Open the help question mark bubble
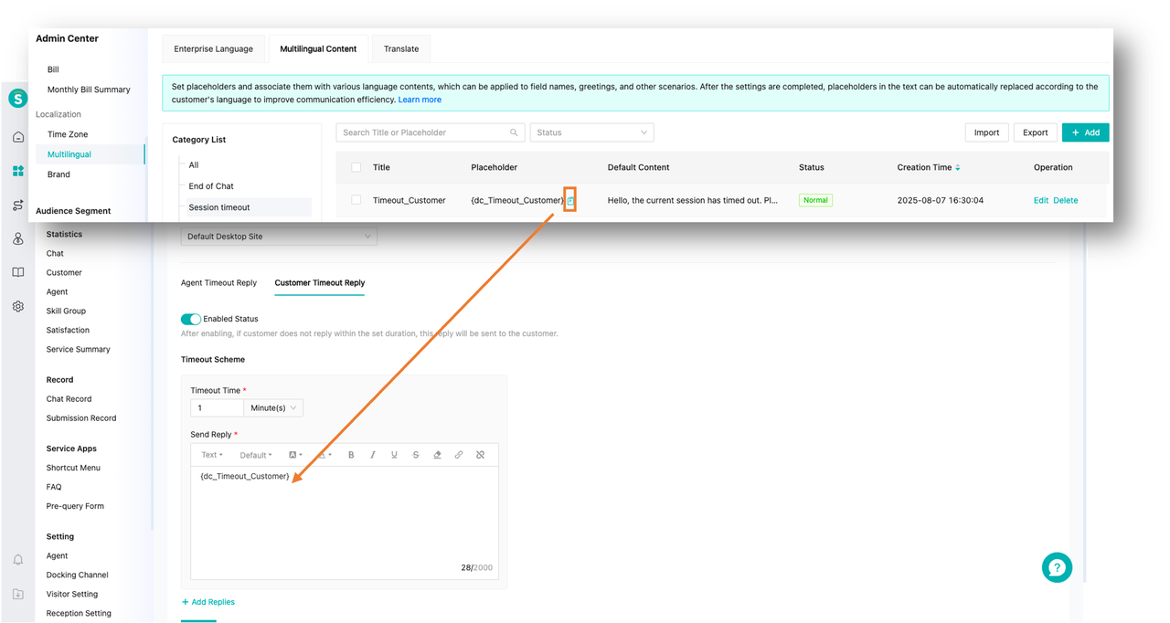The image size is (1170, 623). 1057,566
